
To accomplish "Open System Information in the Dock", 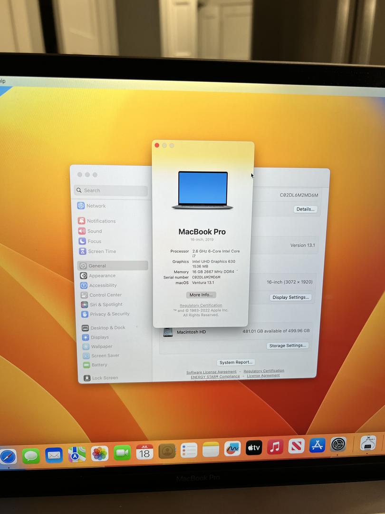I will tap(368, 443).
